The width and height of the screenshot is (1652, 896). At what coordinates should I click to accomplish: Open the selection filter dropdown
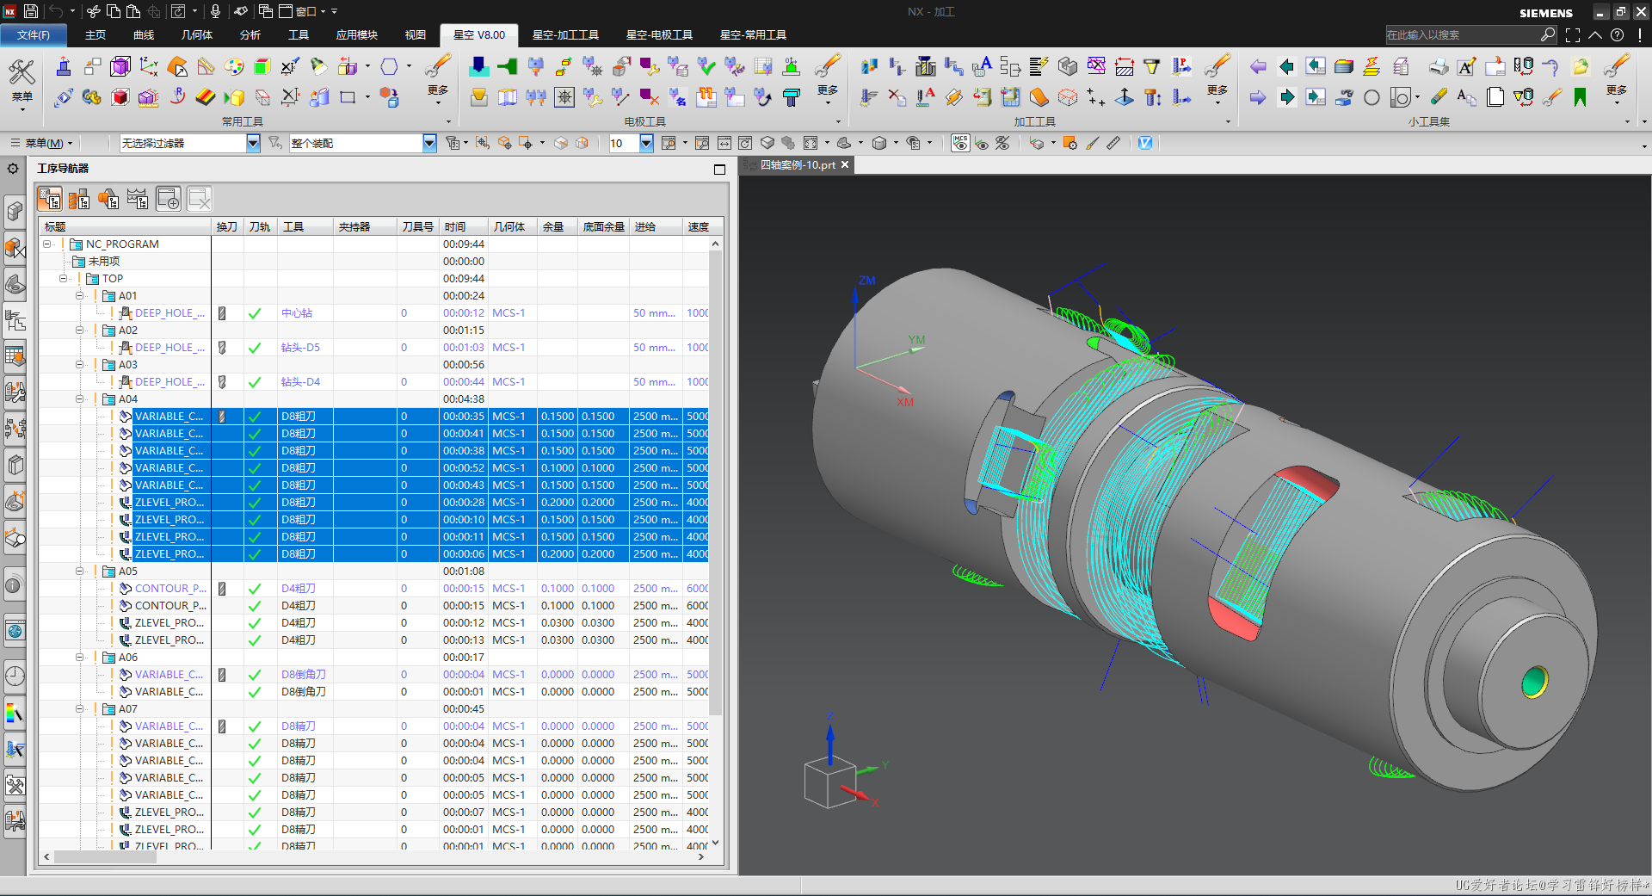pyautogui.click(x=253, y=143)
